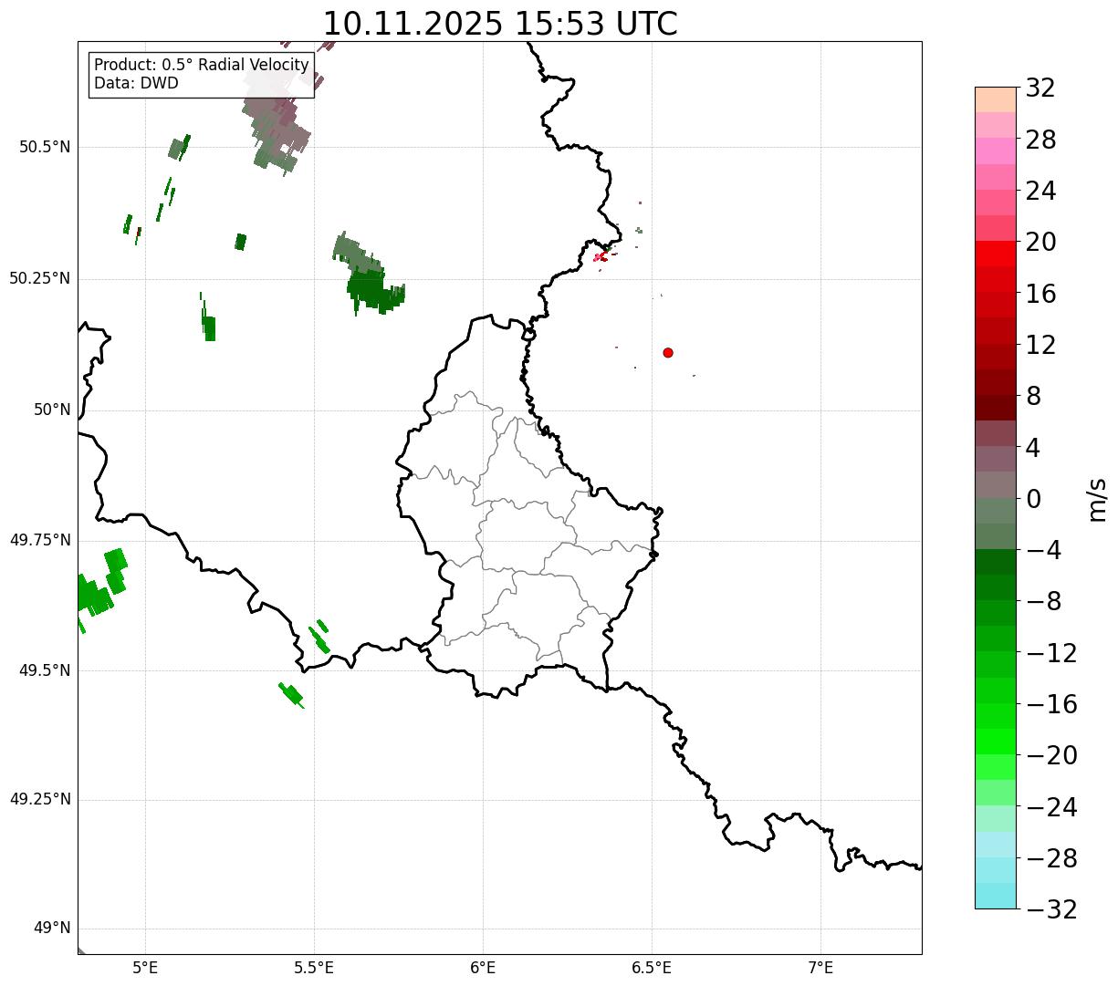Click the title '10.11.2025 15:53 UTC'
Image resolution: width=1118 pixels, height=986 pixels.
tap(500, 24)
